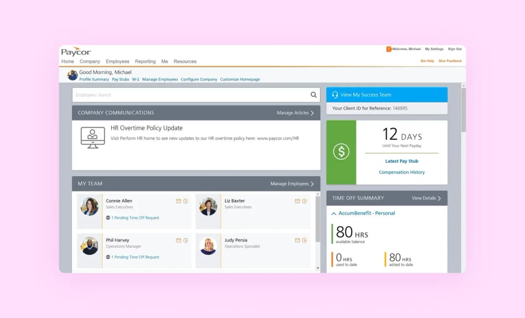Open the Pay Stubs link
Viewport: 525px width, 318px height.
(121, 80)
